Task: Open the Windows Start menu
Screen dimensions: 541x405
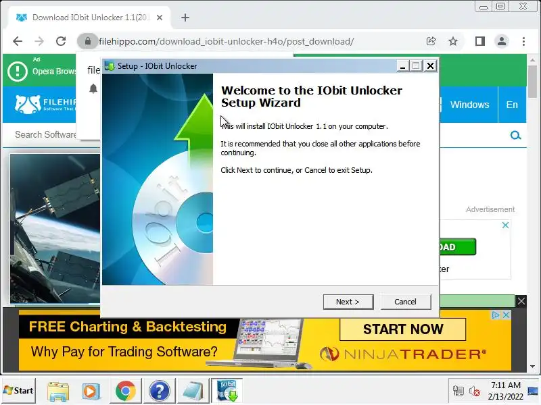Action: tap(18, 391)
